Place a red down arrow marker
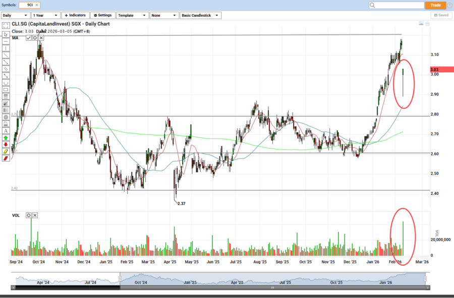 pos(6,144)
